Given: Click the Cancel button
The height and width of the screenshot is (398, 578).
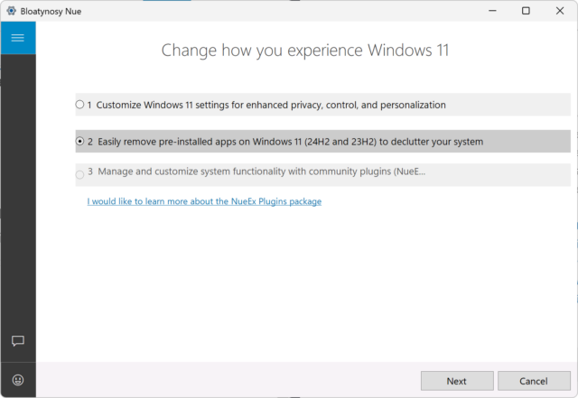Looking at the screenshot, I should click(534, 381).
